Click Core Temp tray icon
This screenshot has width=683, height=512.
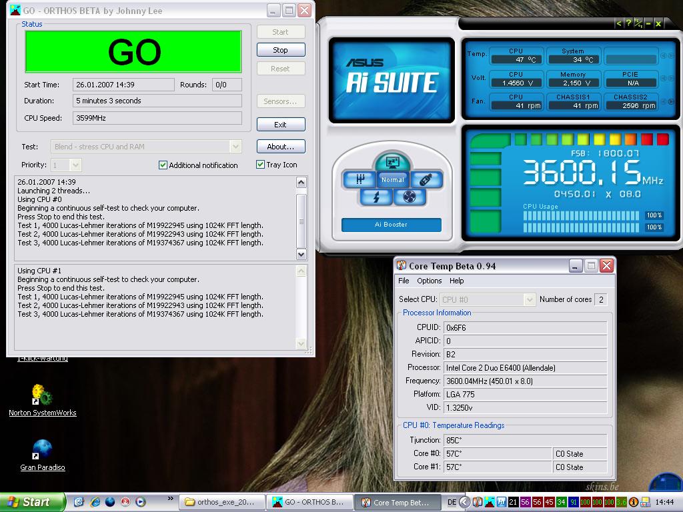[477, 502]
